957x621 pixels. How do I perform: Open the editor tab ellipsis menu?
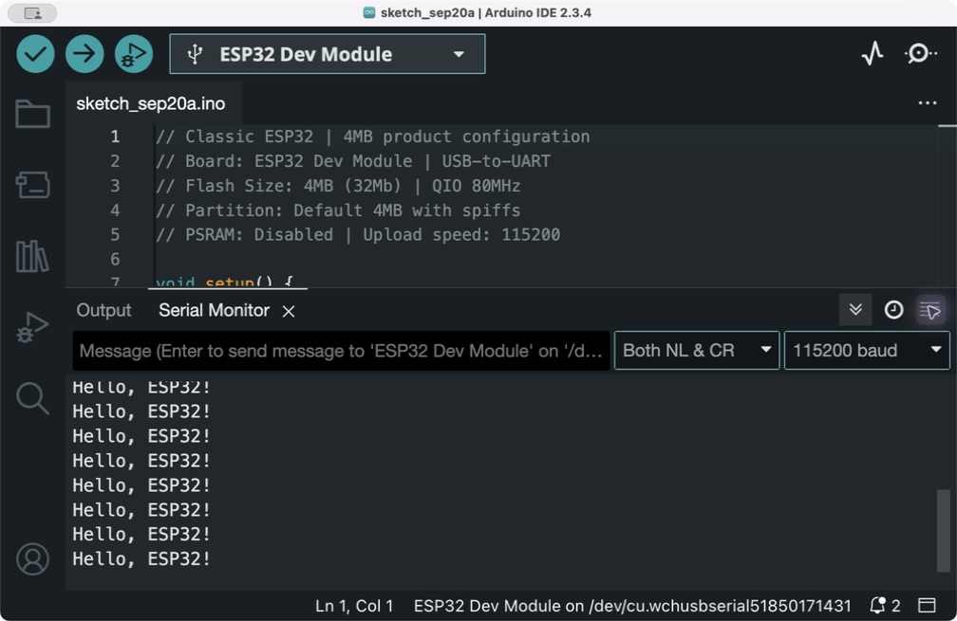click(927, 103)
